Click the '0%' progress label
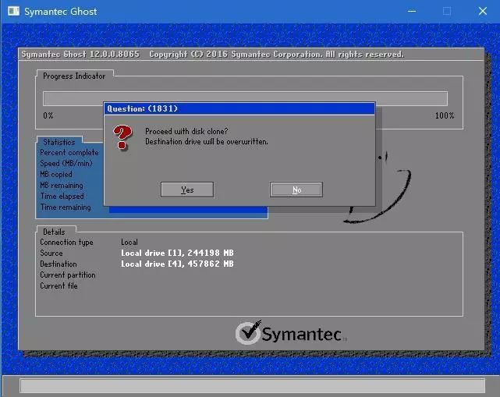This screenshot has height=397, width=500. 48,115
